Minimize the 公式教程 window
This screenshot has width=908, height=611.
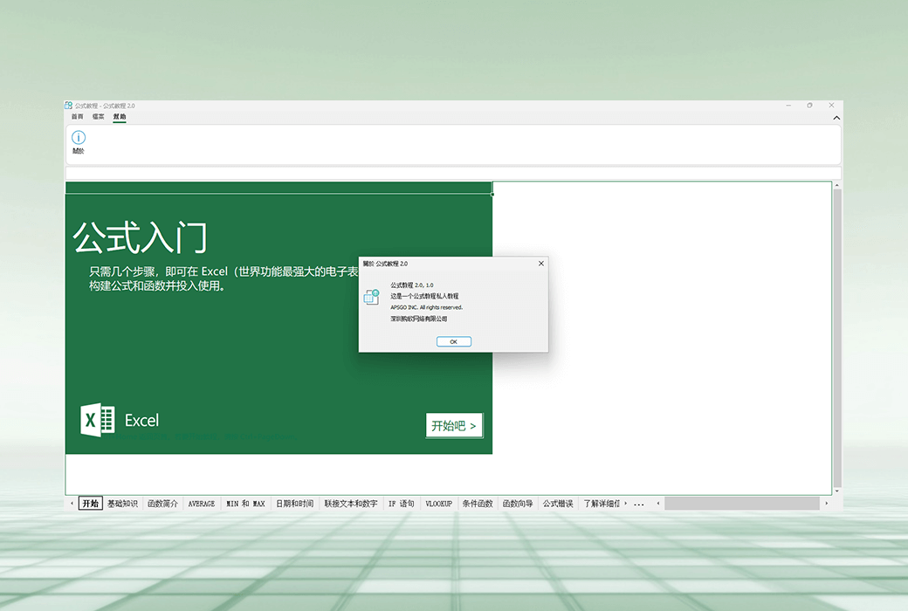coord(788,106)
